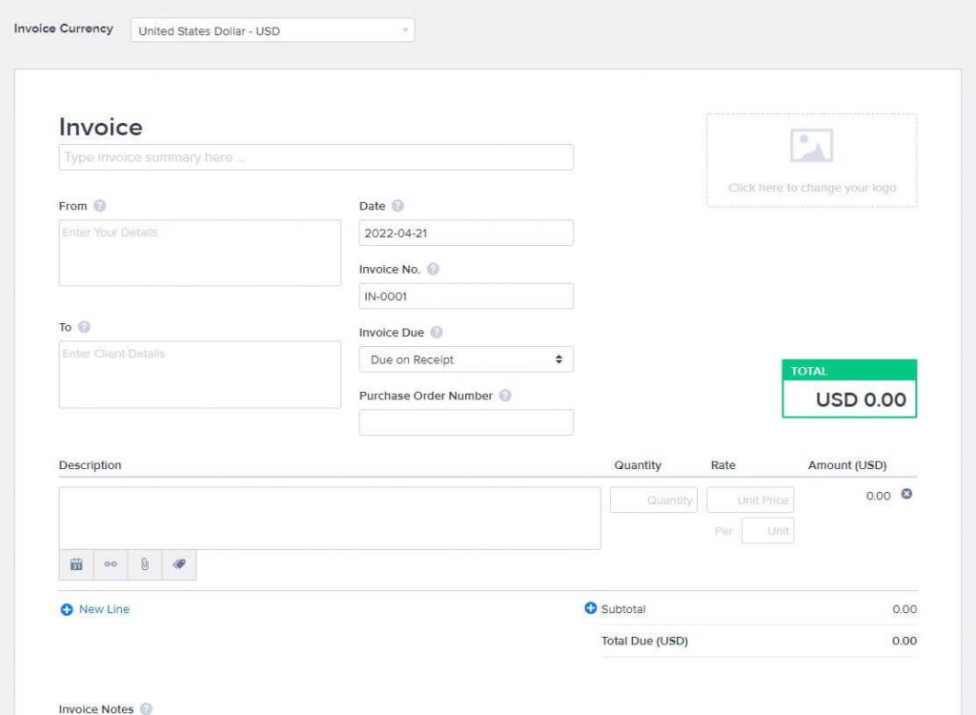Click the paperclip attachment icon
Image resolution: width=976 pixels, height=715 pixels.
[x=145, y=564]
